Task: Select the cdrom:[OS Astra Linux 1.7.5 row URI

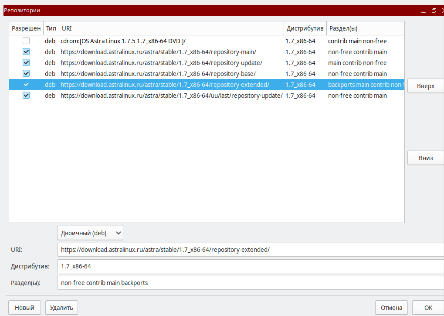Action: [123, 41]
